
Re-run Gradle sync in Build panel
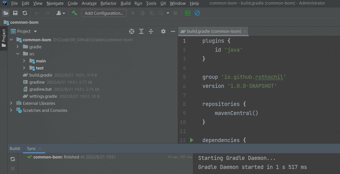point(12,159)
